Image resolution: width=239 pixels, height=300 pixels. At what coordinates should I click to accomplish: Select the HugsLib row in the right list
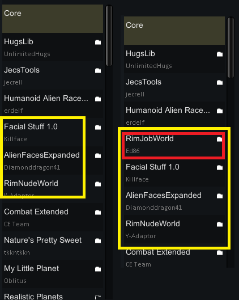pos(174,59)
